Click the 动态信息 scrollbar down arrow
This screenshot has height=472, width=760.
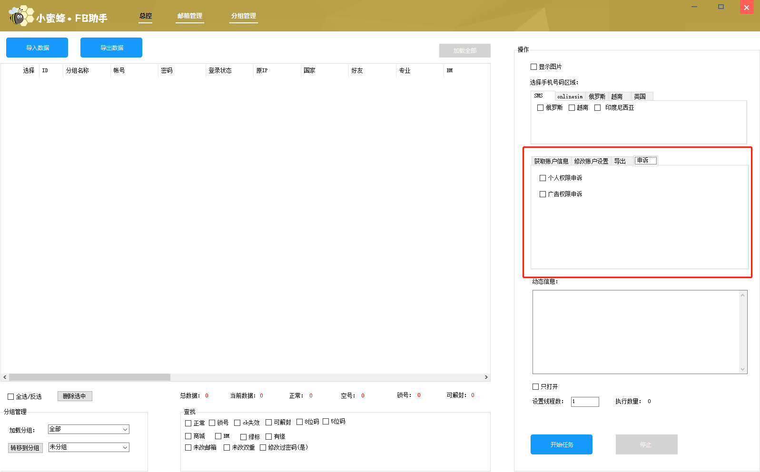tap(743, 369)
